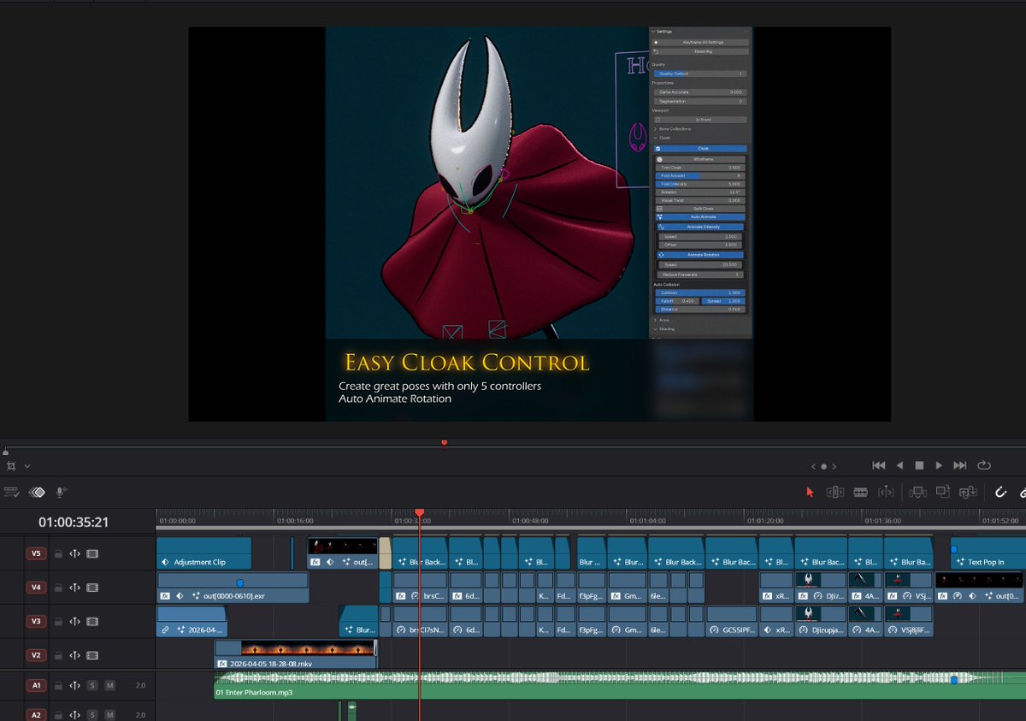Select the V5 track destination label
Screen dimensions: 1026x721
click(x=36, y=553)
